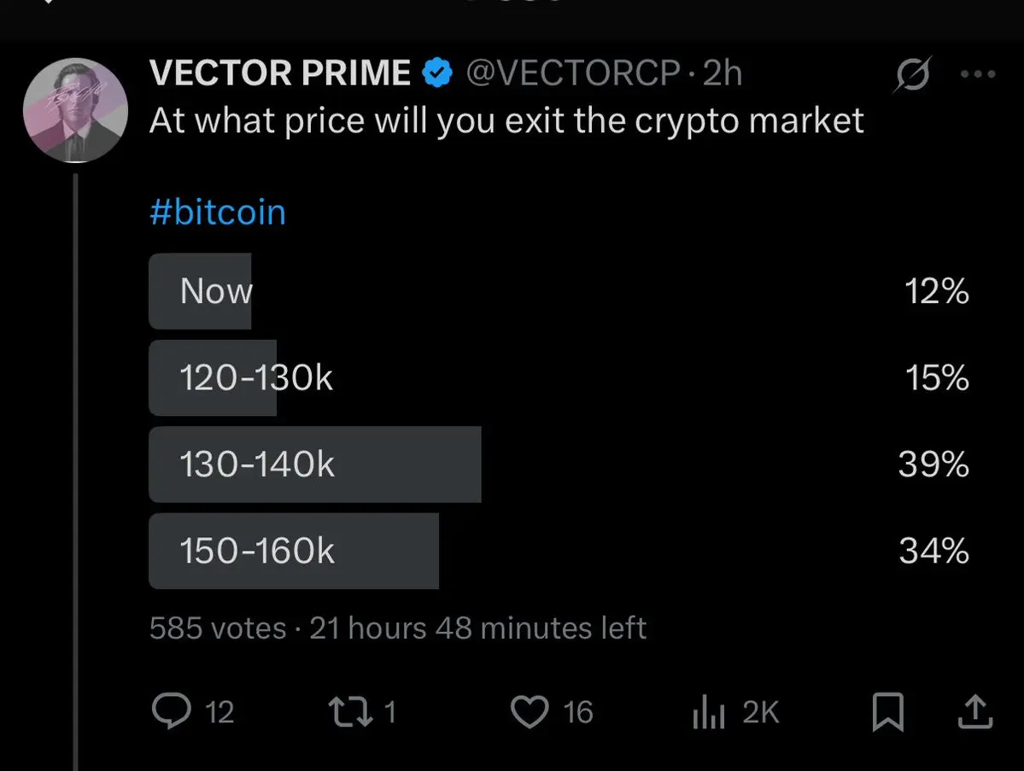This screenshot has height=771, width=1024.
Task: View post analytics bar chart icon
Action: [709, 711]
